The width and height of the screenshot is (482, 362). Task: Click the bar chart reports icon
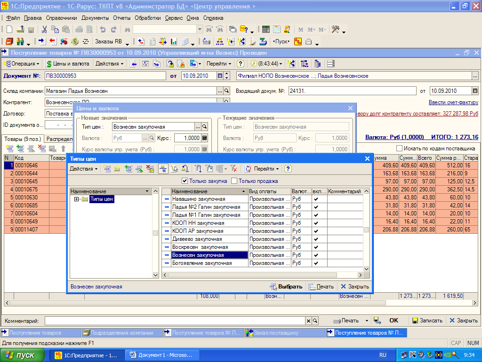pos(174,41)
